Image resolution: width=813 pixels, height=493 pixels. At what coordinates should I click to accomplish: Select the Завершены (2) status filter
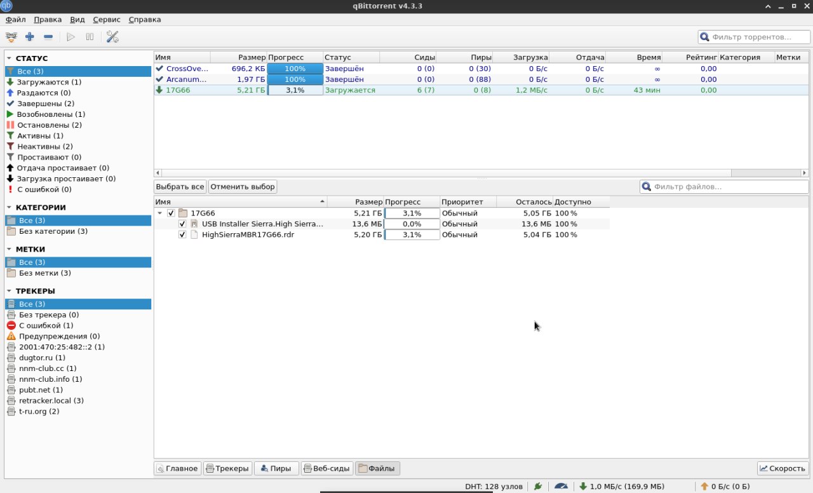78,104
